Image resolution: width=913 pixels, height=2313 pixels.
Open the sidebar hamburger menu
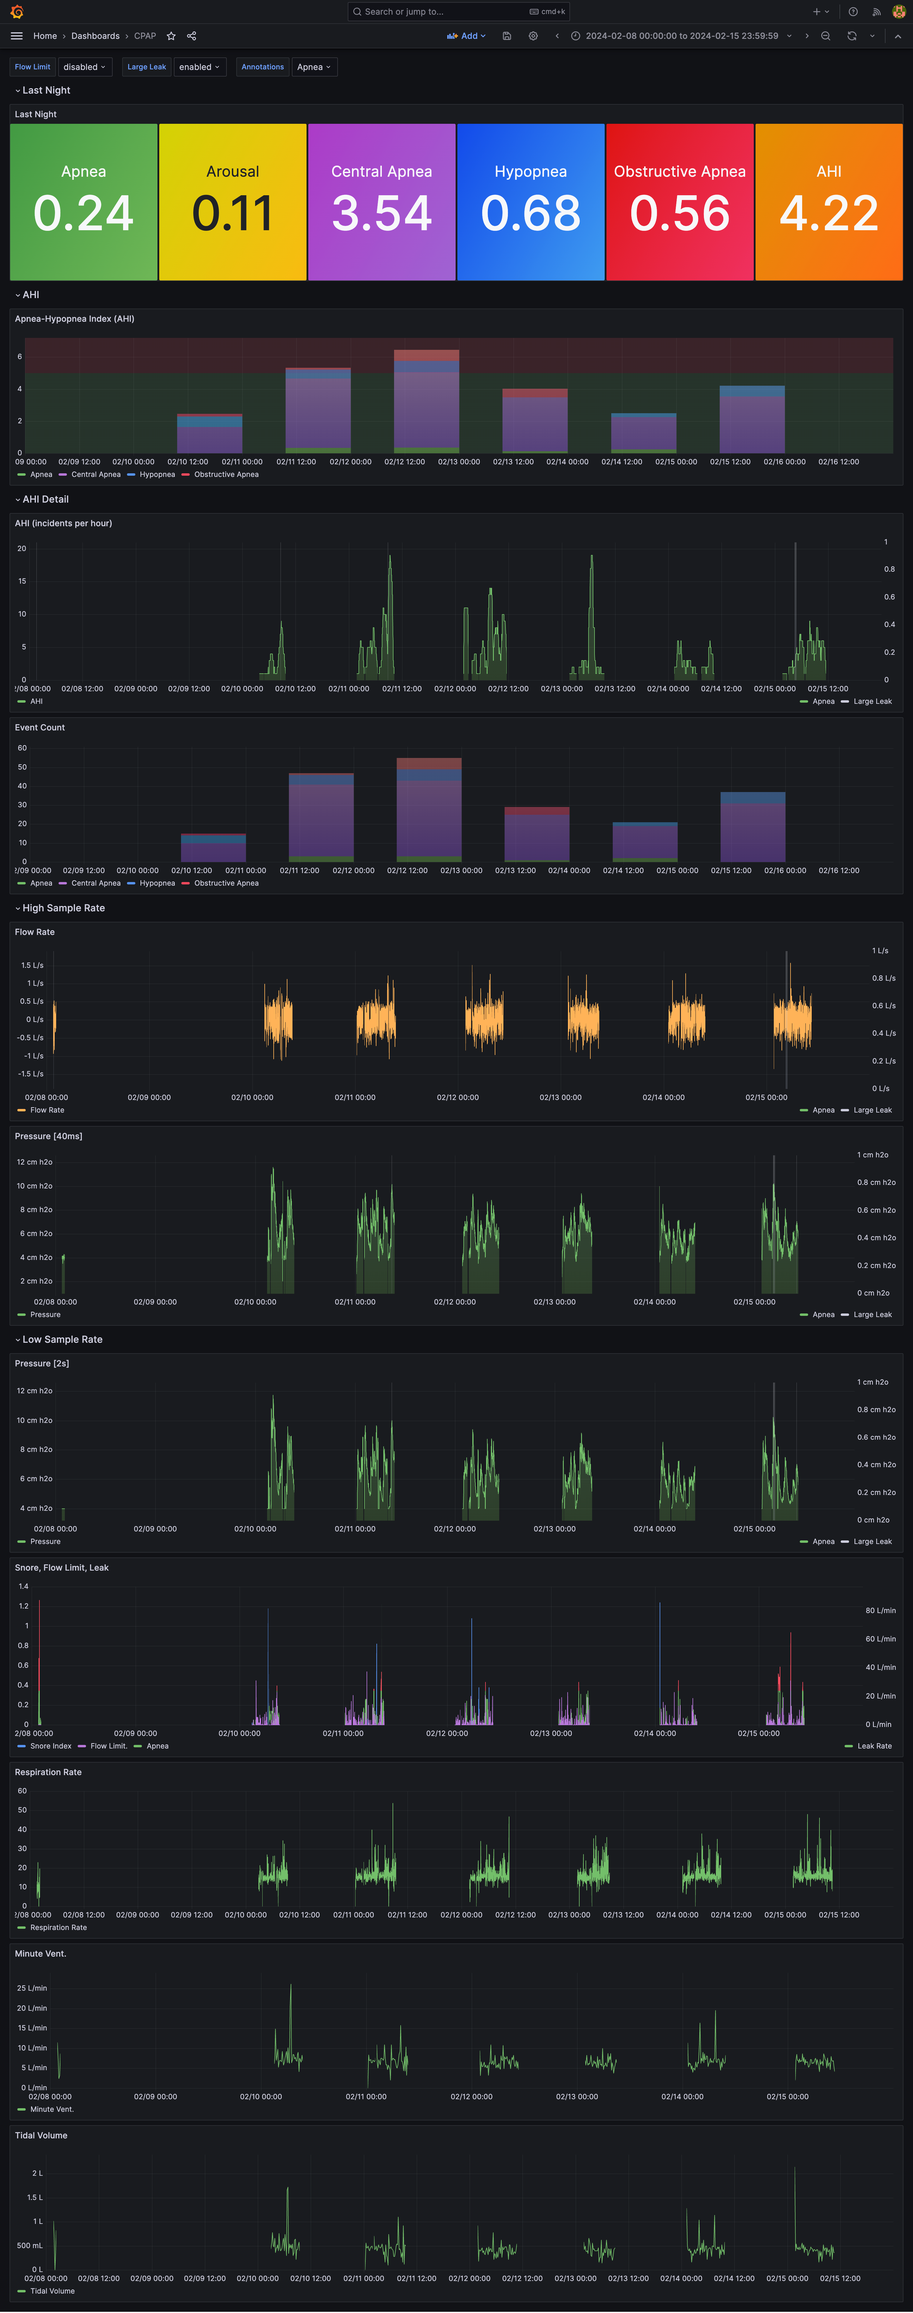point(16,36)
